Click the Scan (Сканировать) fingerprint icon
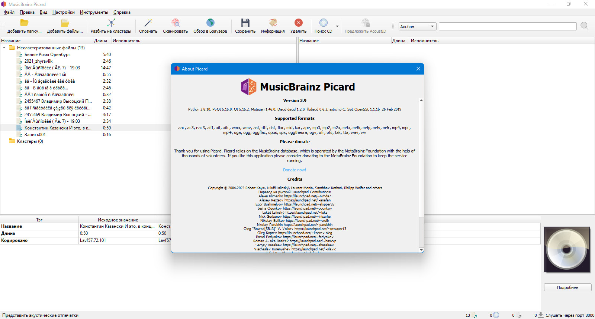This screenshot has width=595, height=319. [176, 23]
